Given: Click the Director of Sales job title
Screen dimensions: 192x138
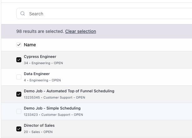Looking at the screenshot, I should [x=39, y=125].
